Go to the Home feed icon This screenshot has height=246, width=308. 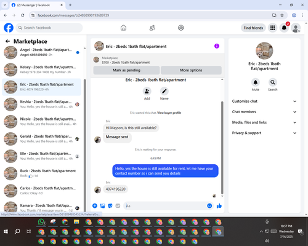(123, 28)
